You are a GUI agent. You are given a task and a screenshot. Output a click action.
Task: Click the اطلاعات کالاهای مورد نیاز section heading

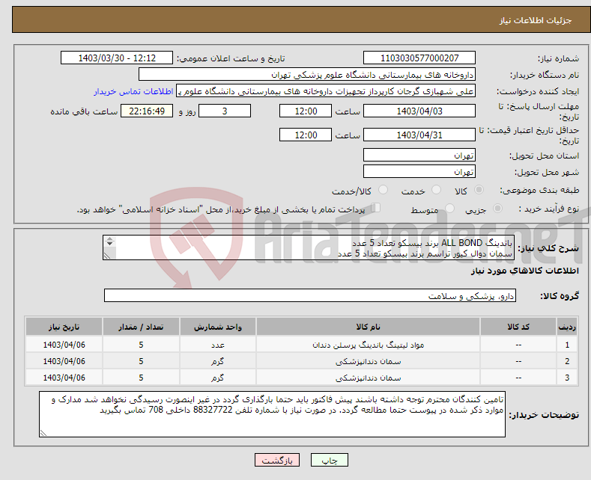pos(524,271)
